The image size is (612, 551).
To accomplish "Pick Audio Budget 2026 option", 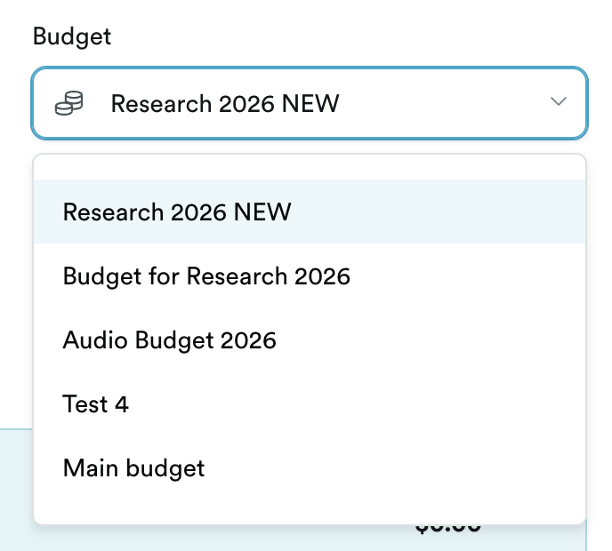I will click(x=310, y=340).
